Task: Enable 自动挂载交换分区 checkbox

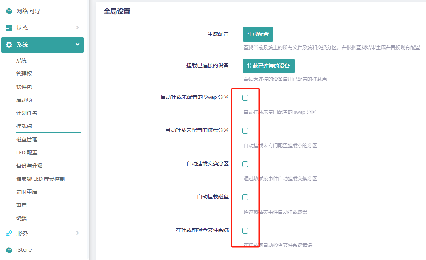Action: (245, 164)
